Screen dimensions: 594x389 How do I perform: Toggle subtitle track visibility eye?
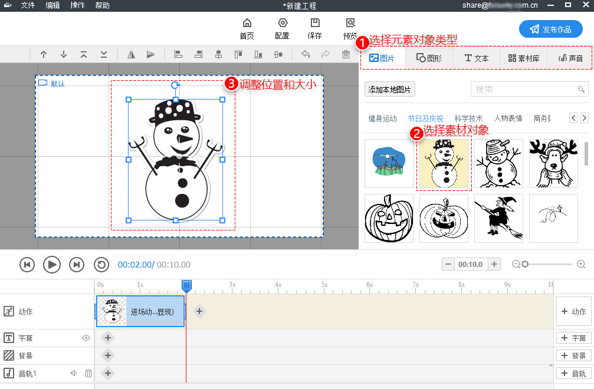86,338
